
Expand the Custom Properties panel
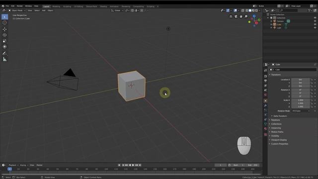[x=279, y=144]
